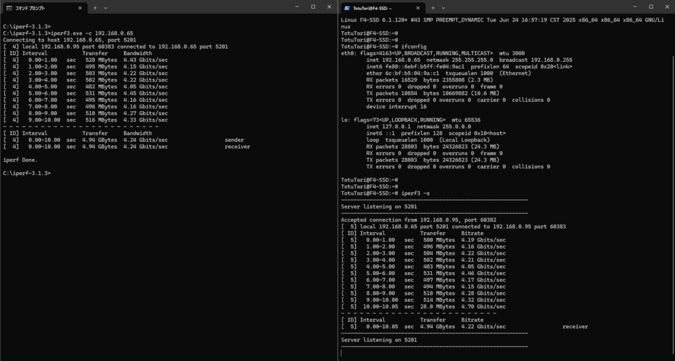The height and width of the screenshot is (361, 675).
Task: Click the 'Bandwidth' column header at top
Action: point(137,53)
